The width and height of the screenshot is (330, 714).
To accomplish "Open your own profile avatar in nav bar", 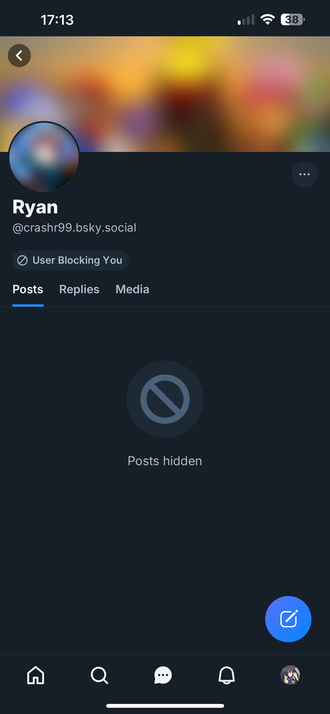I will coord(290,675).
